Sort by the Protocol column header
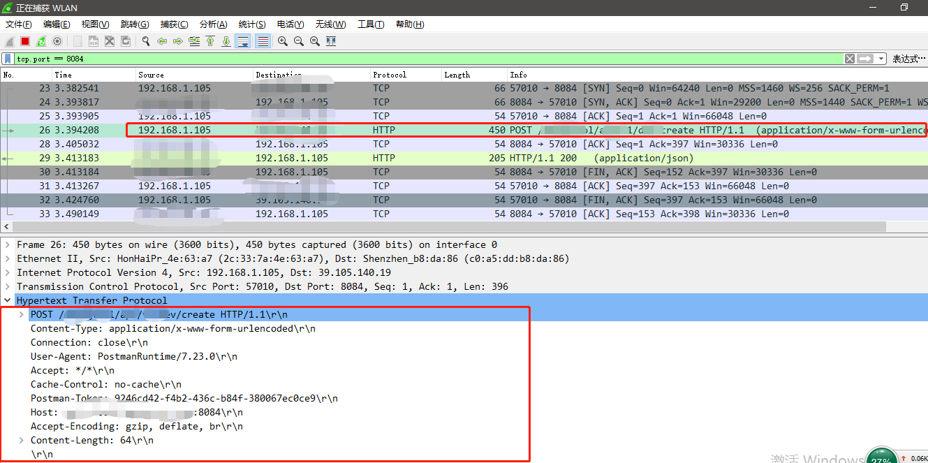The width and height of the screenshot is (928, 463). pos(406,75)
